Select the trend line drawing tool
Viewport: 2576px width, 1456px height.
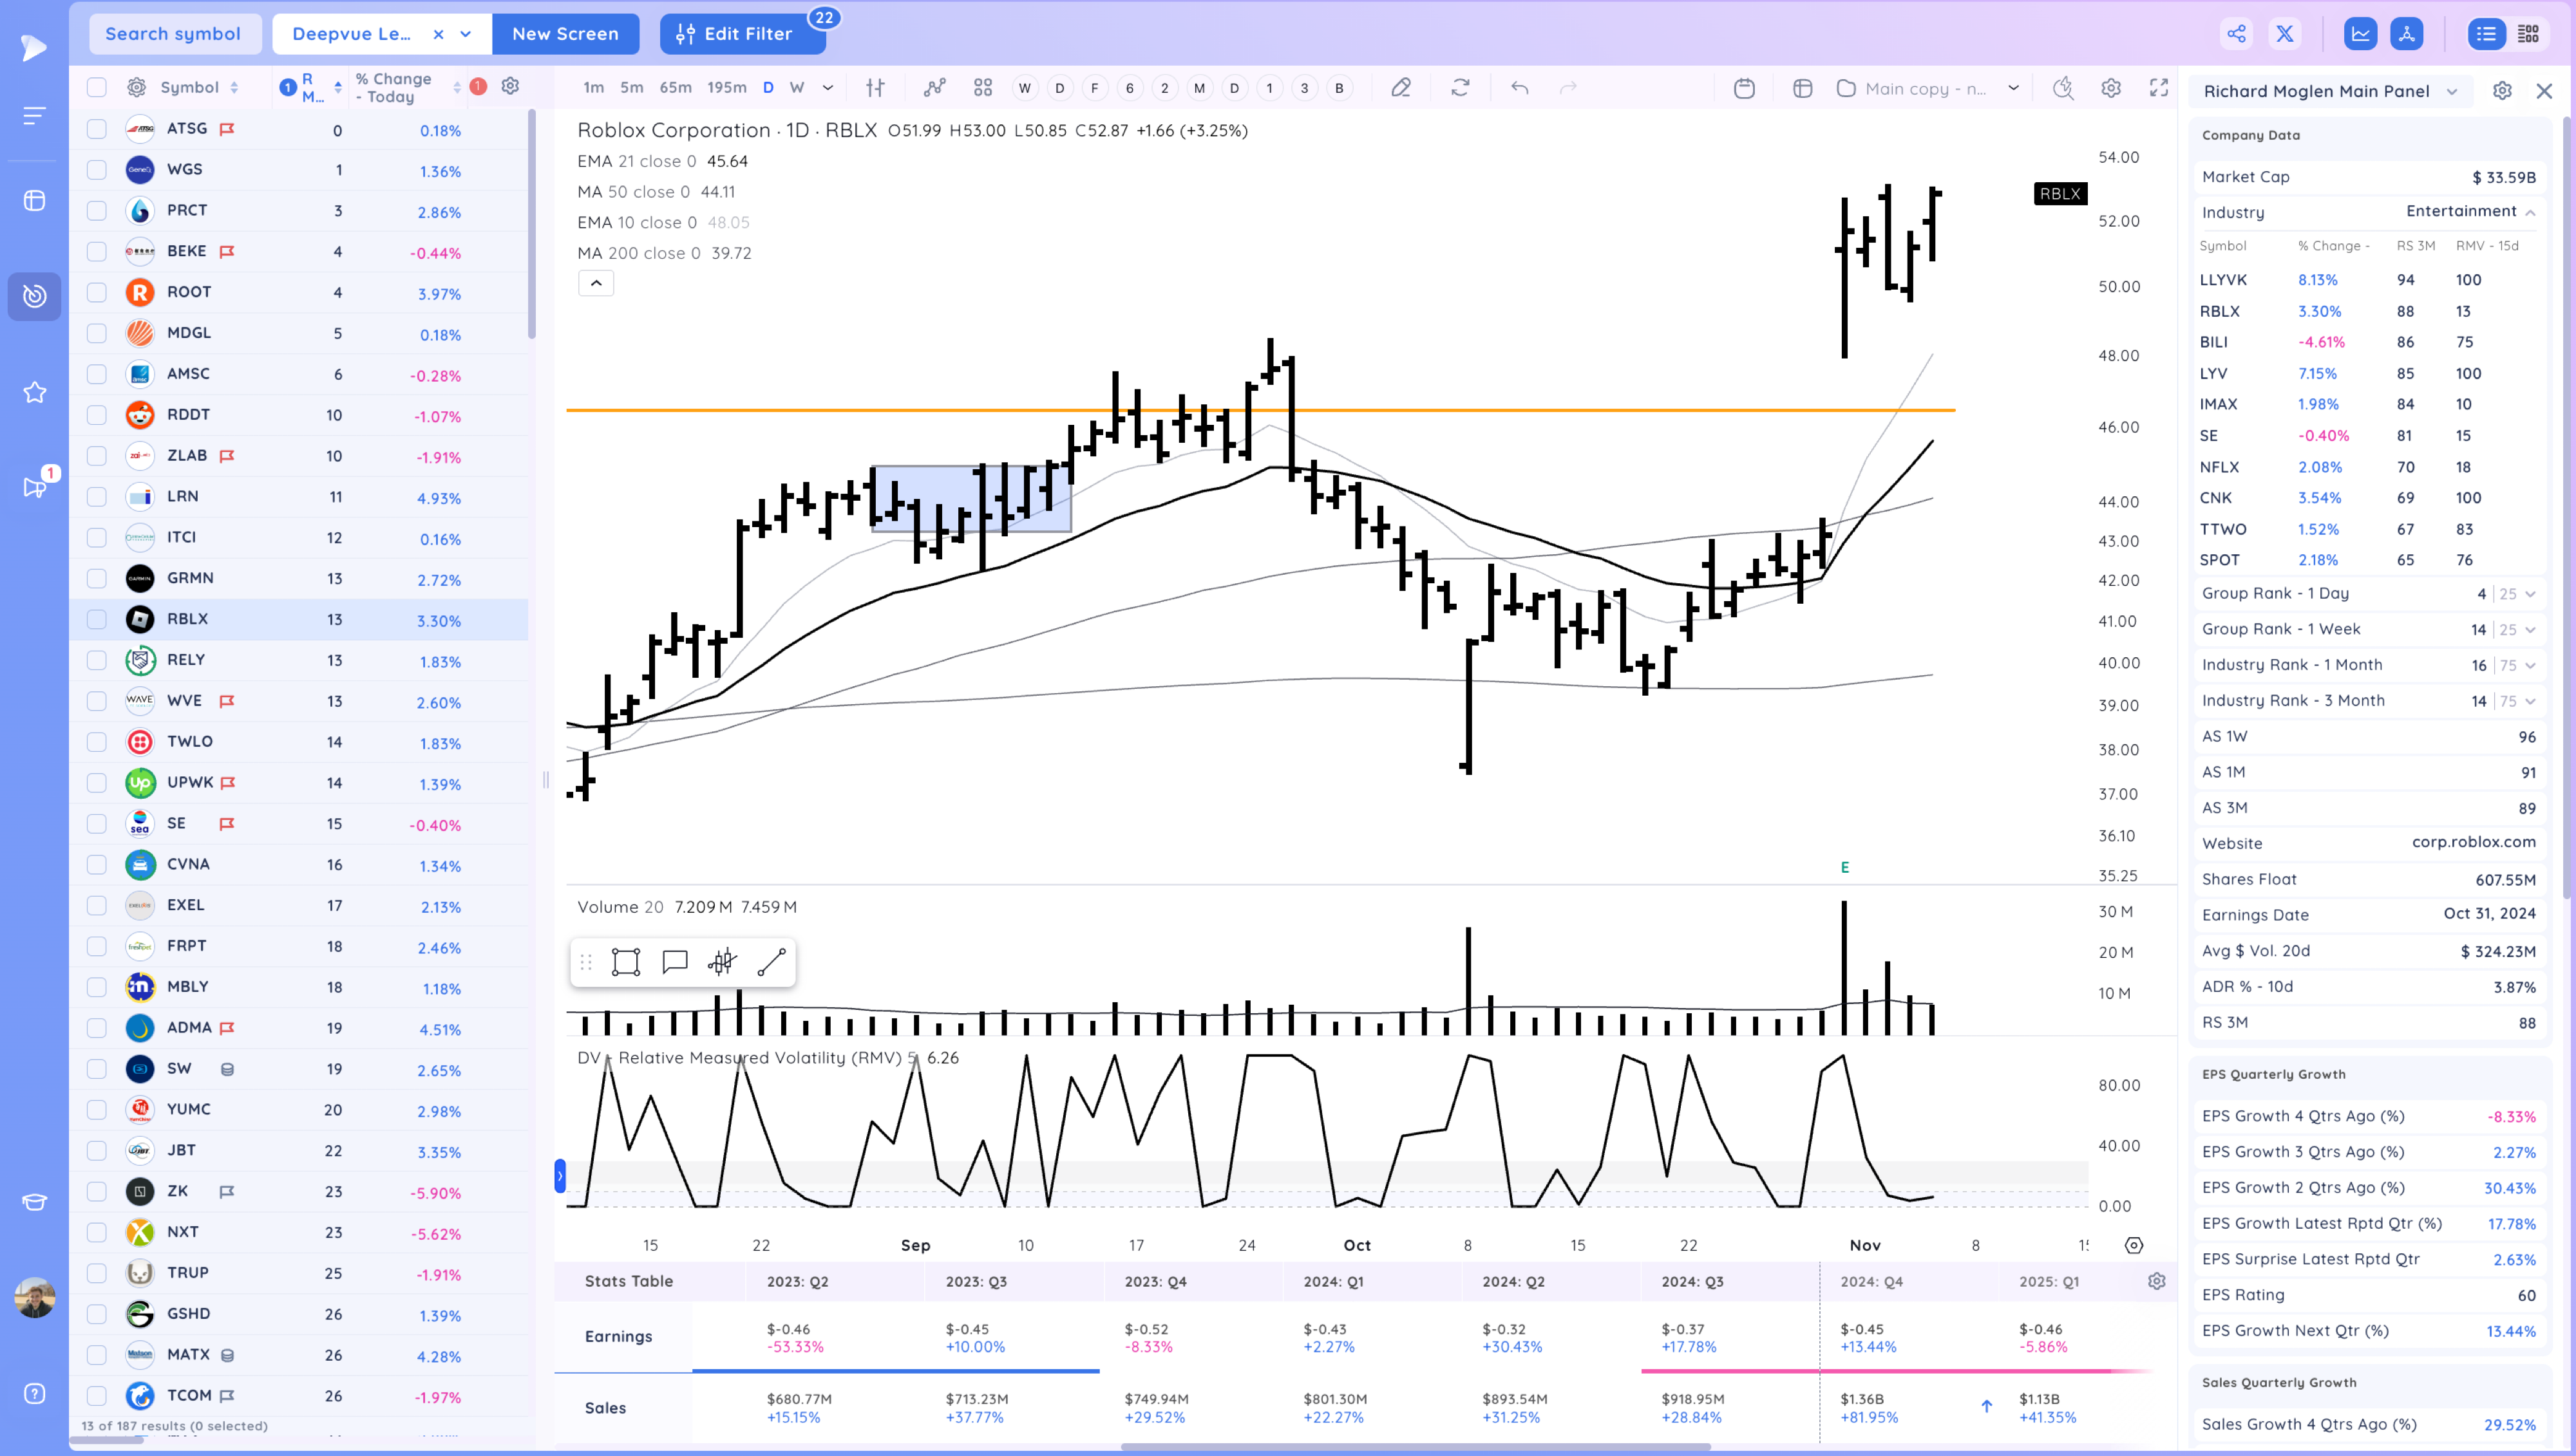(x=772, y=962)
